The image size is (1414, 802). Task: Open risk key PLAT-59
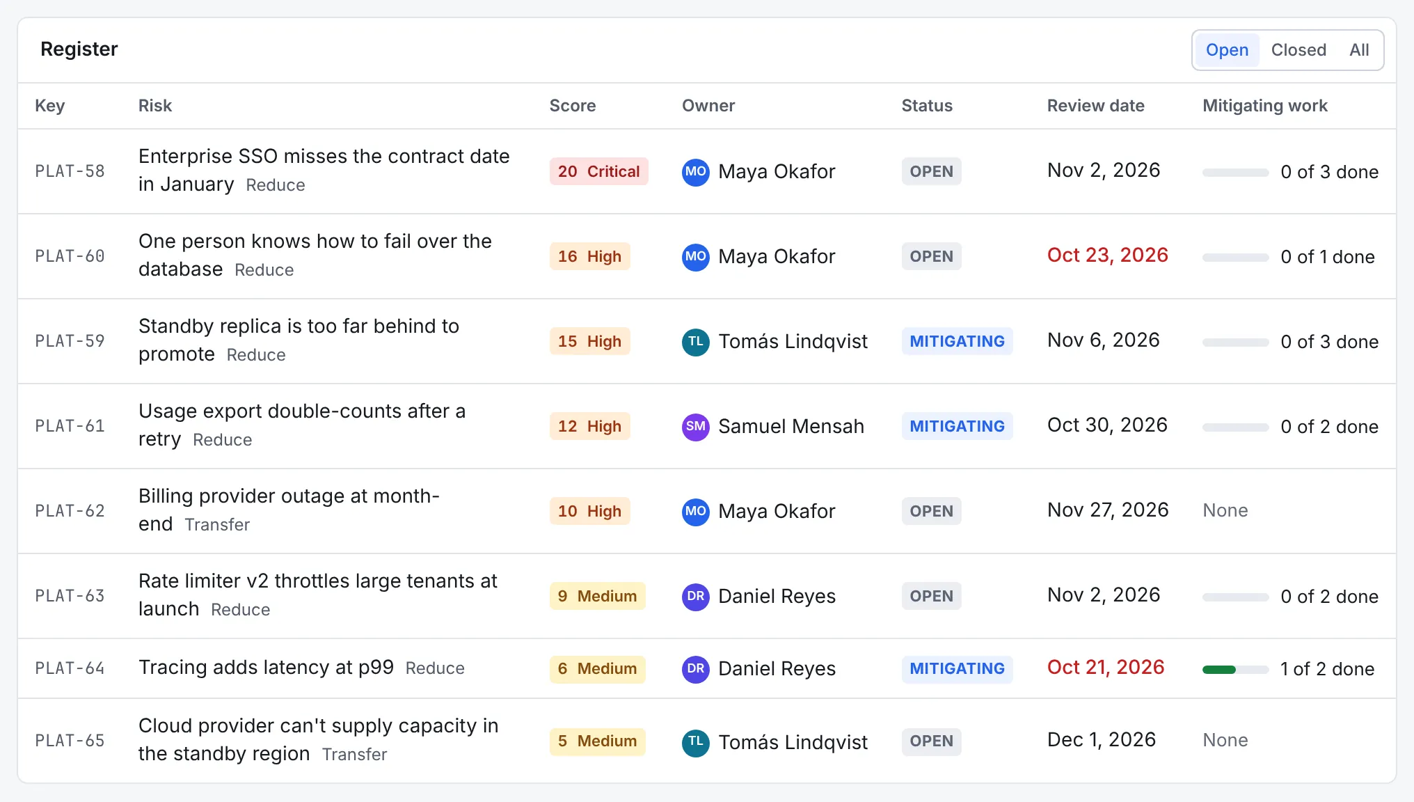70,341
